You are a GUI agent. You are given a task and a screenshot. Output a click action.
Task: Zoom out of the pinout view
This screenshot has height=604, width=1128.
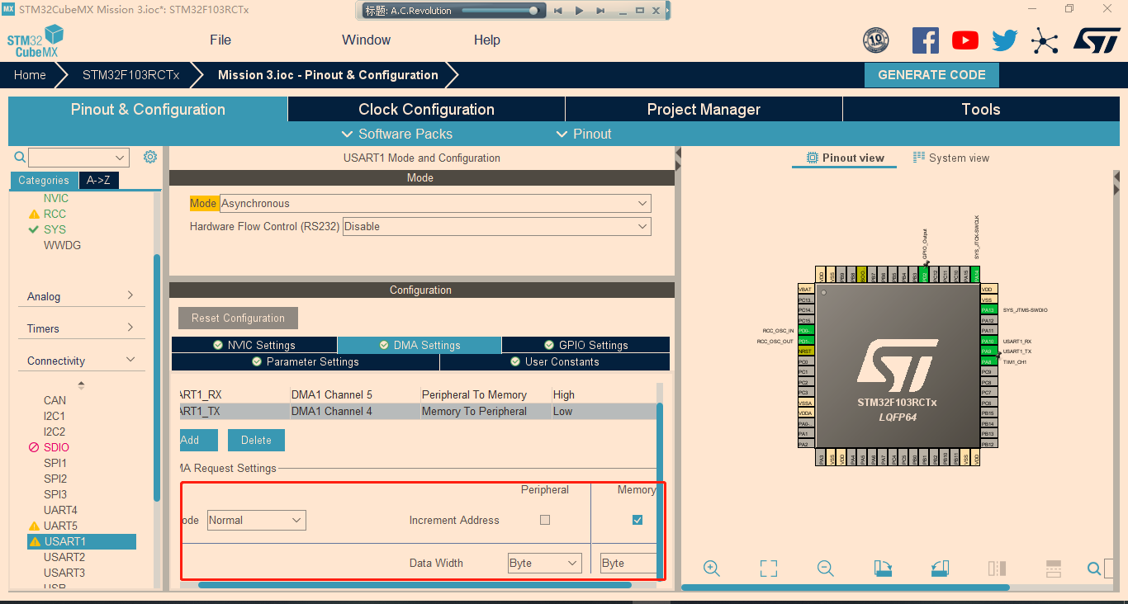(x=825, y=568)
